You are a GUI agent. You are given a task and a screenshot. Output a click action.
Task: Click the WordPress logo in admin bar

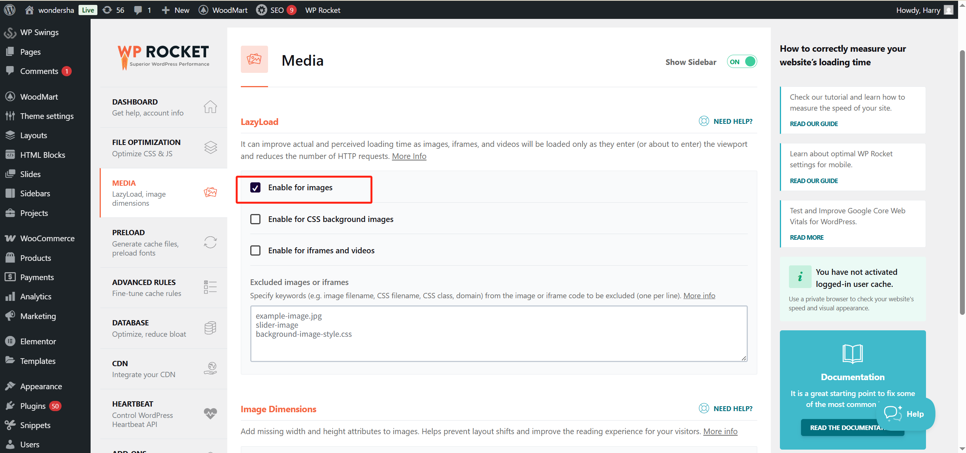tap(10, 10)
